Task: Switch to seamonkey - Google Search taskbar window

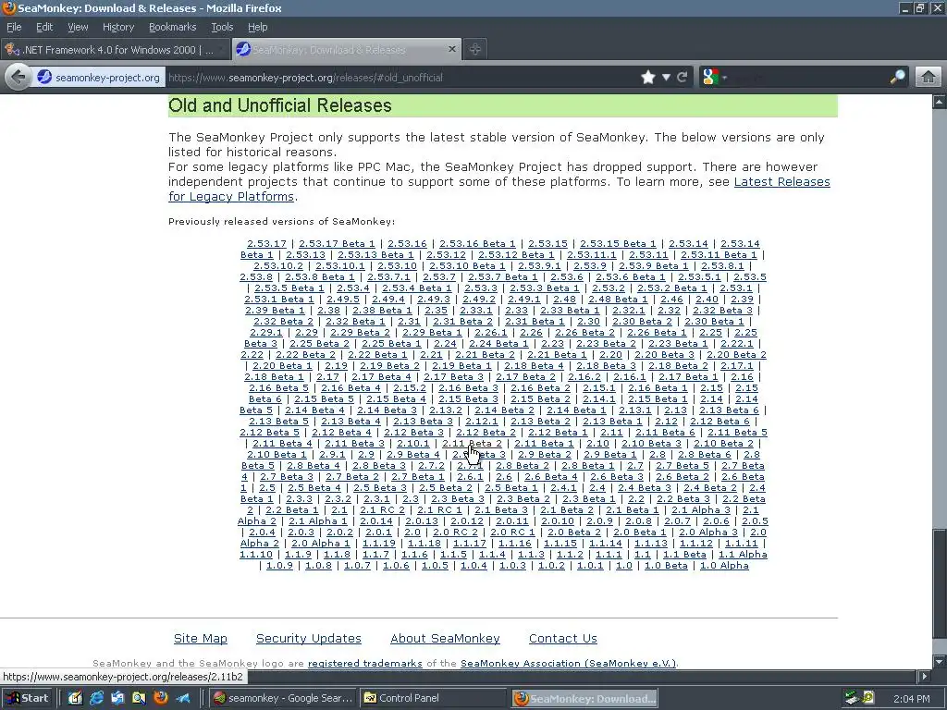Action: point(283,698)
